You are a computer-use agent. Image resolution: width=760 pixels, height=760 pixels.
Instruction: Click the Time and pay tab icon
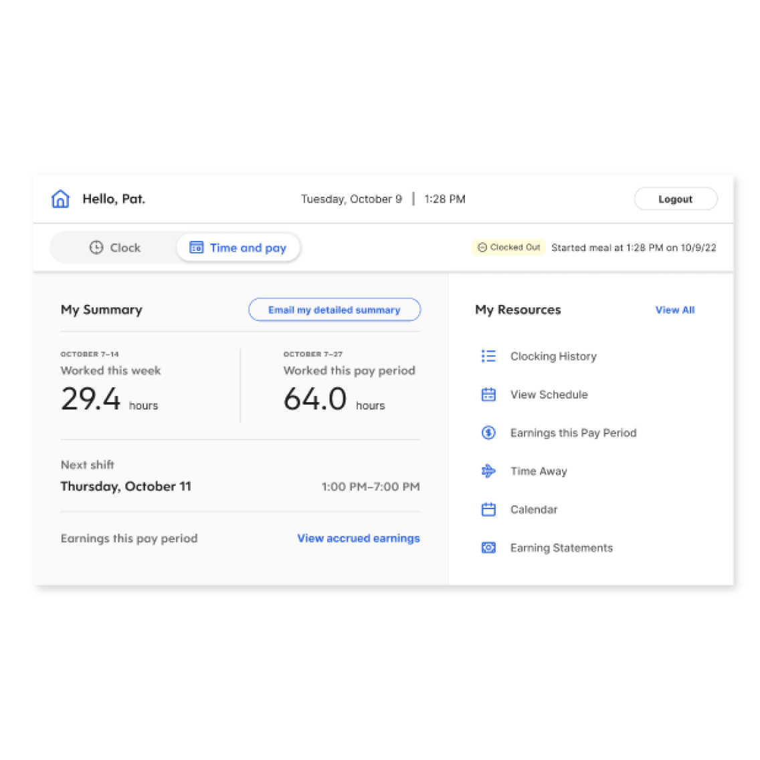[196, 248]
